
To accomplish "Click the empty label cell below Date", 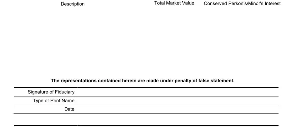I will [x=46, y=119].
